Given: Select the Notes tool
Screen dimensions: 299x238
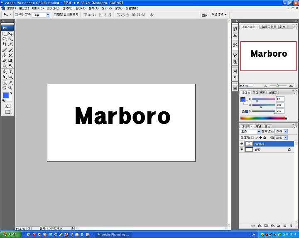Looking at the screenshot, I should pos(5,83).
